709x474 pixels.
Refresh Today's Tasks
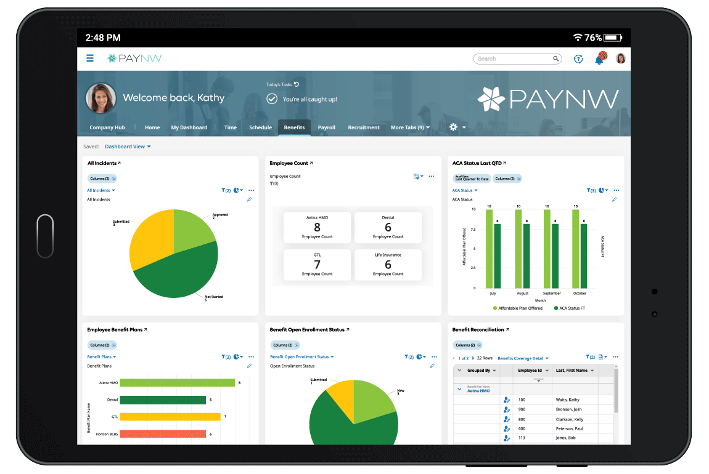pos(297,84)
